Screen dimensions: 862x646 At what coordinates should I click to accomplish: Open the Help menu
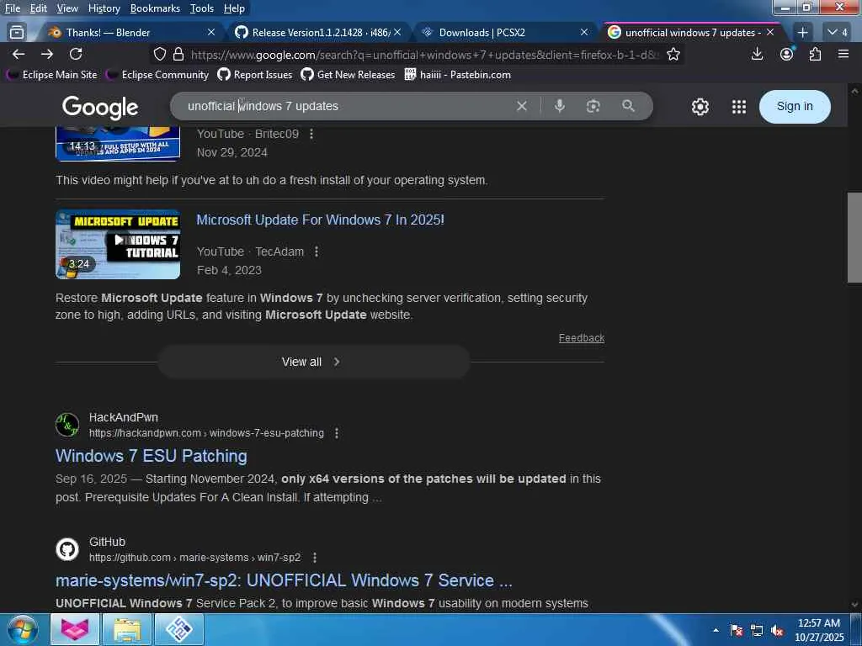coord(234,8)
